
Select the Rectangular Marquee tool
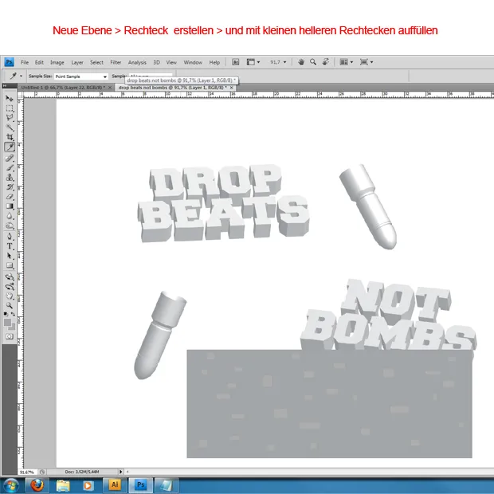(10, 108)
